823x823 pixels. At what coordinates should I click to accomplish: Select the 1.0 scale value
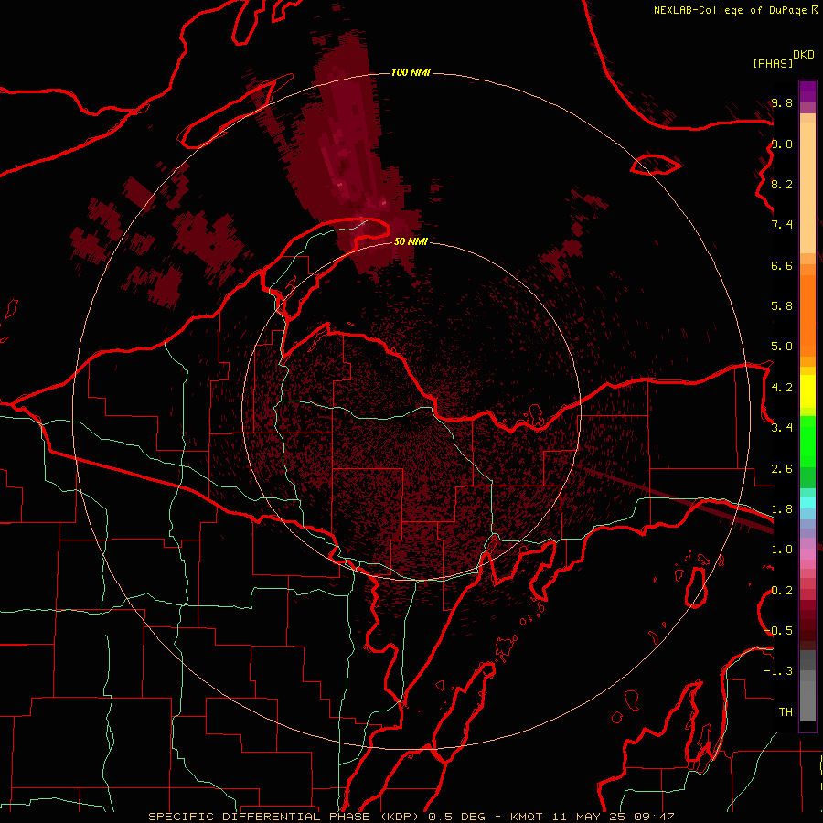pos(782,550)
